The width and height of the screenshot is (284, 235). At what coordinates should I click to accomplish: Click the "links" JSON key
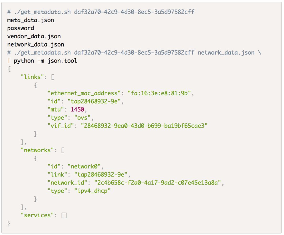click(x=32, y=77)
